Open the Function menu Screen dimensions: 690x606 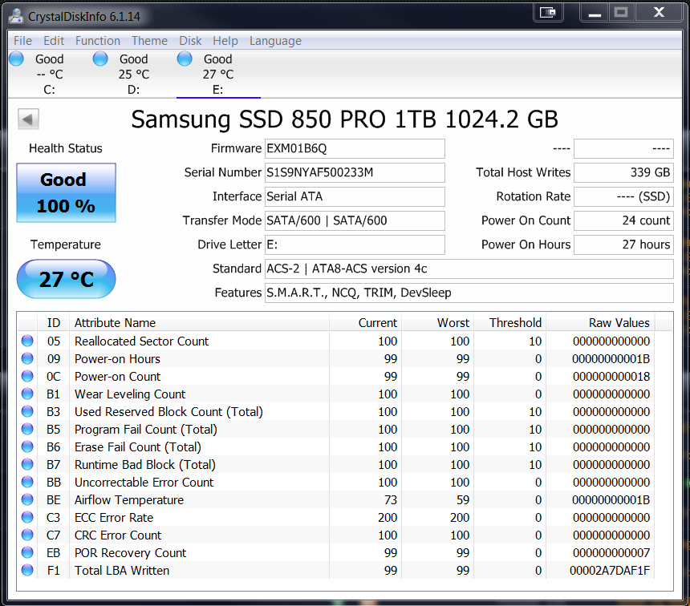coord(98,41)
